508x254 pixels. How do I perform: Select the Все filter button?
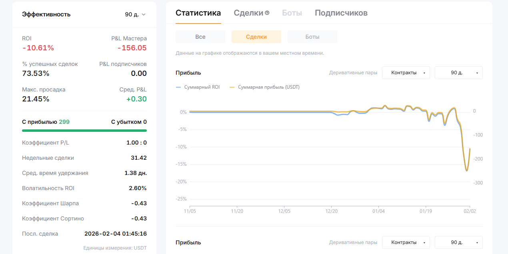pyautogui.click(x=200, y=37)
